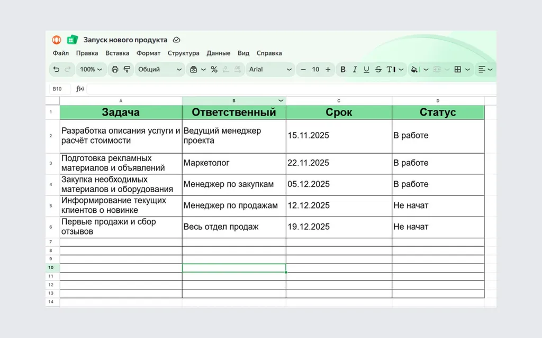The image size is (542, 338).
Task: Click the formula bar input field
Action: coord(292,89)
